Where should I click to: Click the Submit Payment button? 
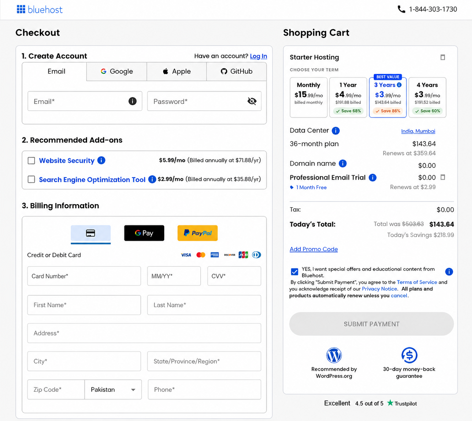coord(371,324)
